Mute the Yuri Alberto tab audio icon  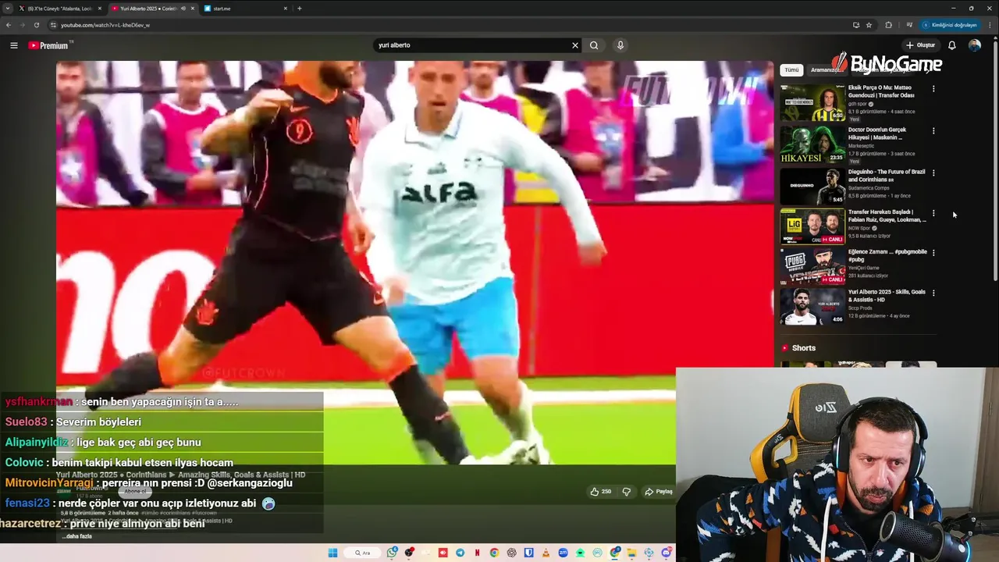click(183, 9)
